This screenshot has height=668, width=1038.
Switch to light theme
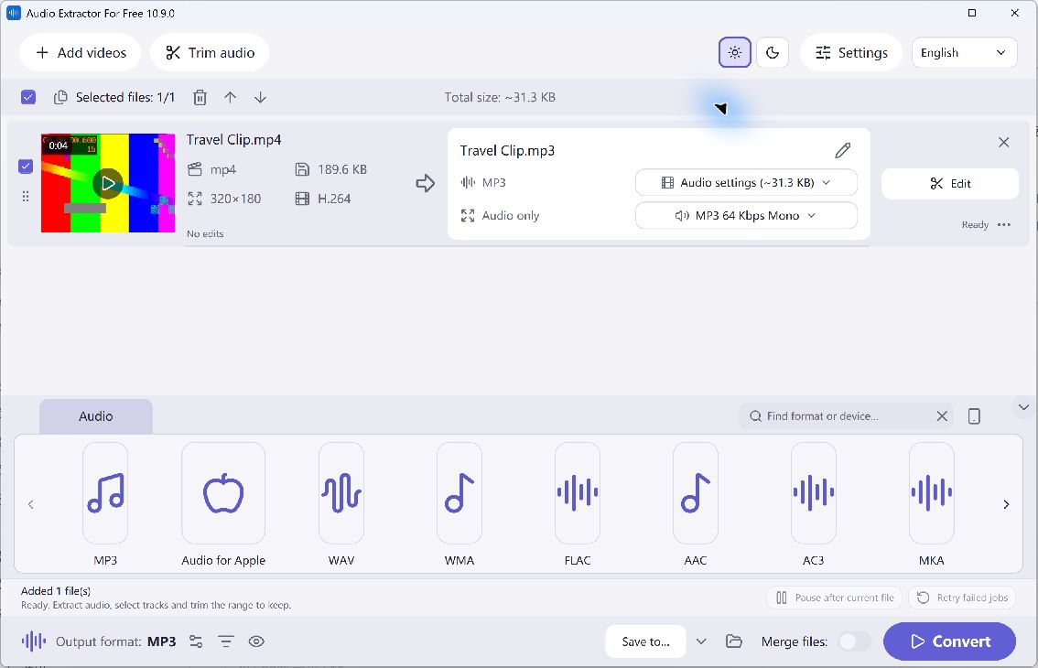[735, 52]
